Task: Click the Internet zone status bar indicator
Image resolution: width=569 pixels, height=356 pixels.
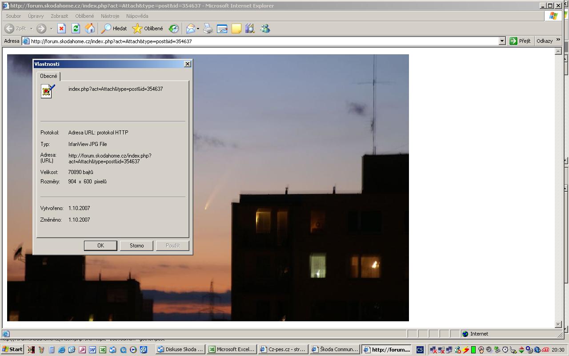Action: pos(475,334)
